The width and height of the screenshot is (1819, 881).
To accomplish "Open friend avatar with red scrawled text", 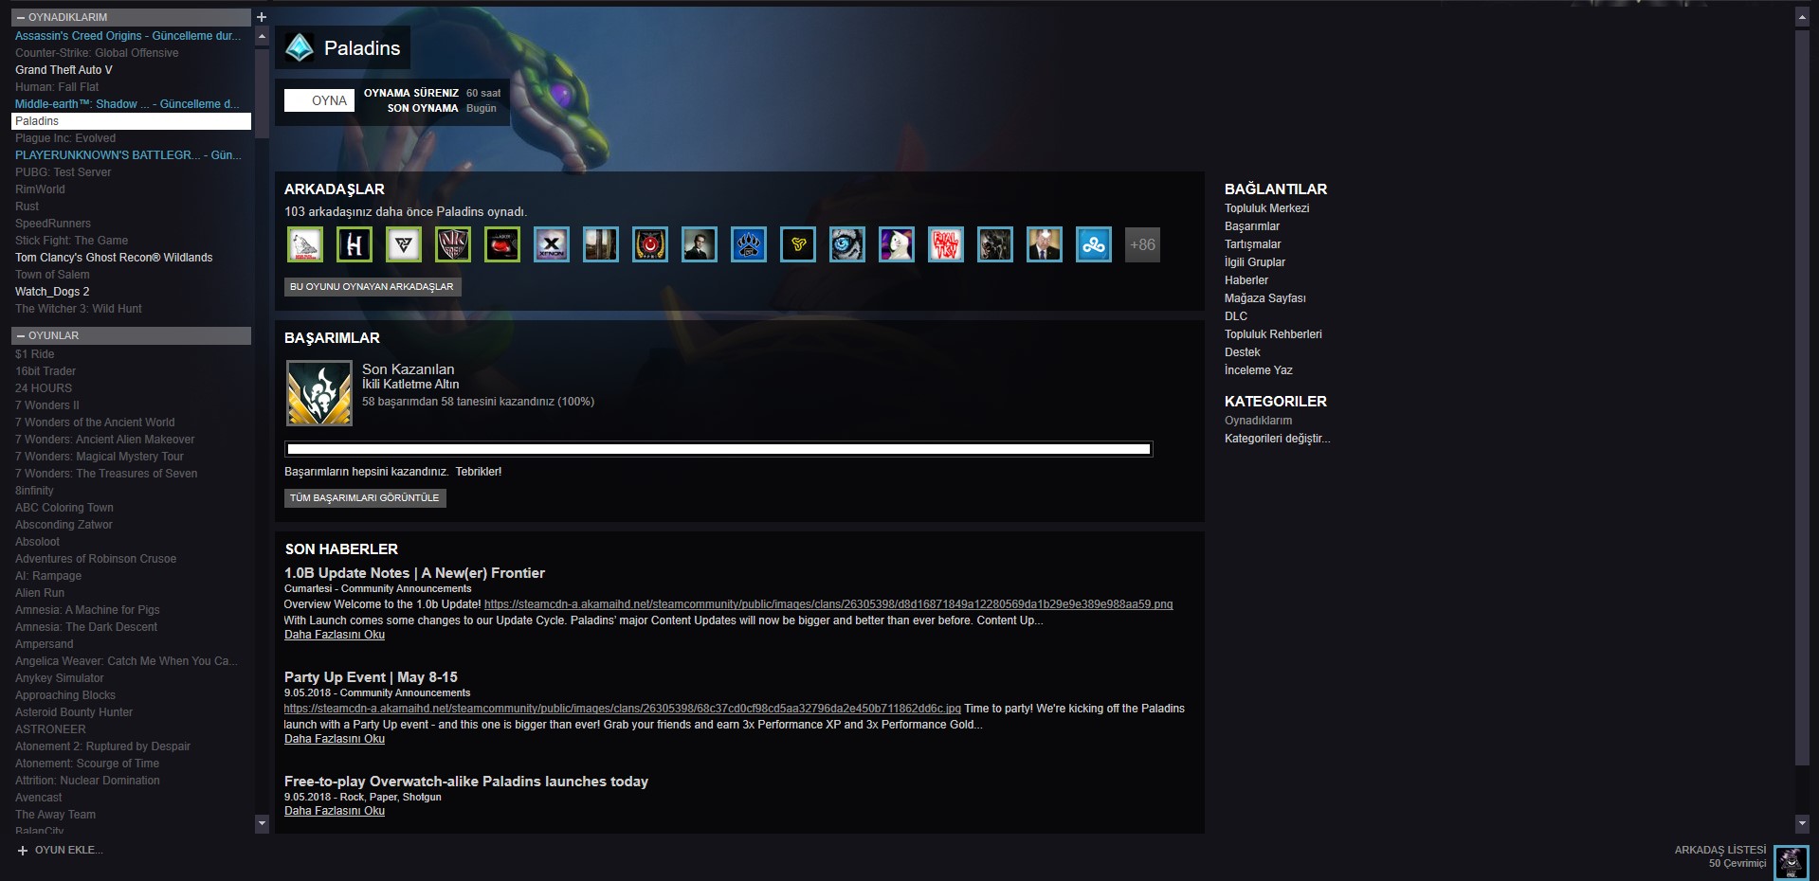I will click(x=946, y=244).
